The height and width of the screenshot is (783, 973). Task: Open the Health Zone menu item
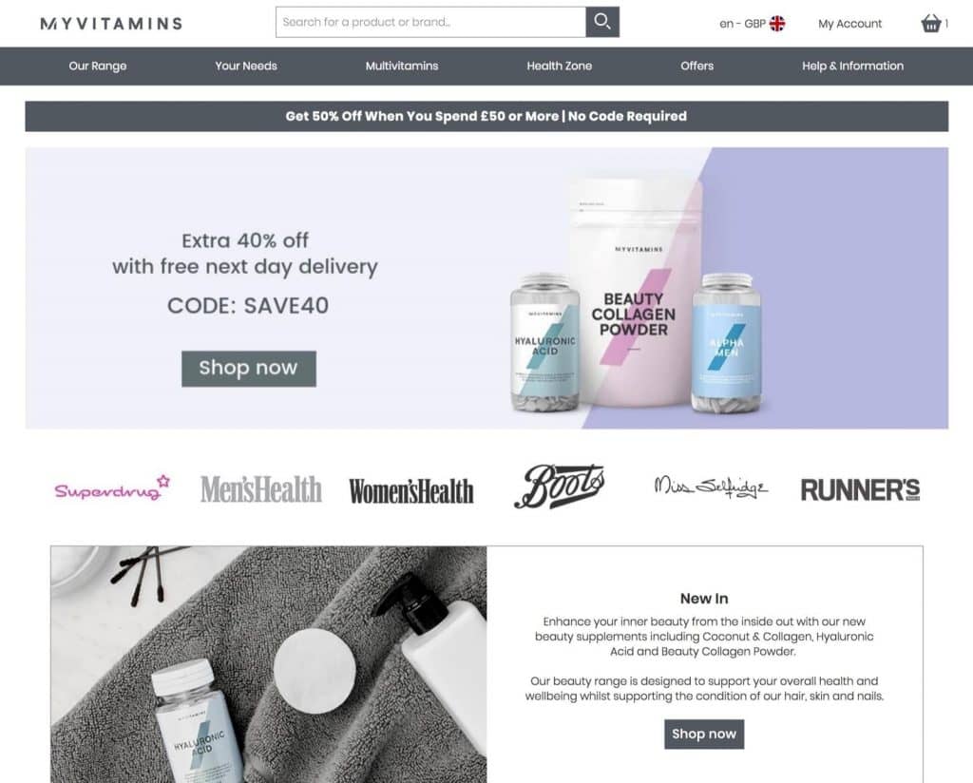click(x=559, y=66)
